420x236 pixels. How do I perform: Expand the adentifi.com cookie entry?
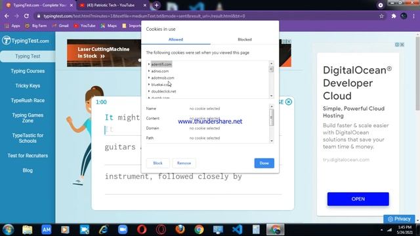click(149, 64)
